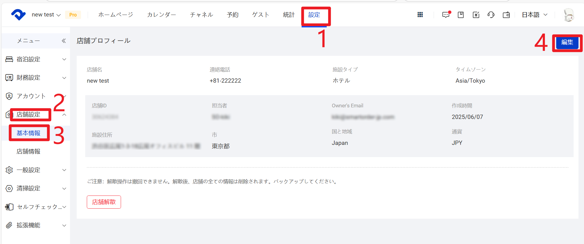Viewport: 584px width, 244px height.
Task: Click the bookmark guide icon
Action: [x=461, y=15]
